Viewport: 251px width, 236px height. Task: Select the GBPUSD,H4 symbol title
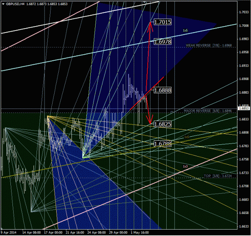point(15,4)
